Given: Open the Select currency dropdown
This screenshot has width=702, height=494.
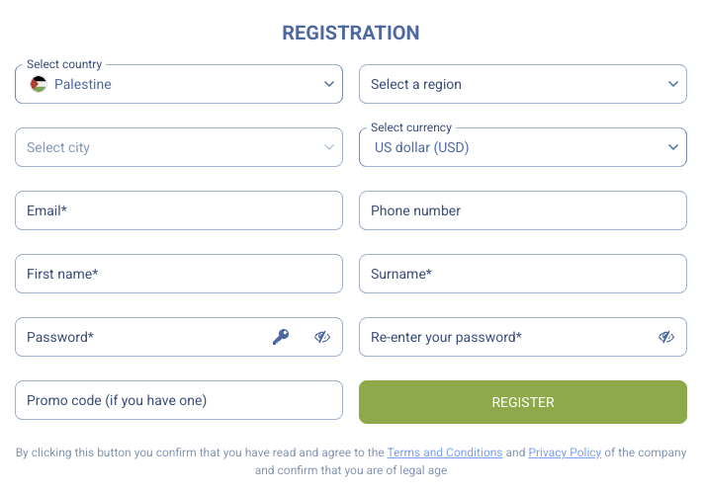Looking at the screenshot, I should (x=514, y=148).
